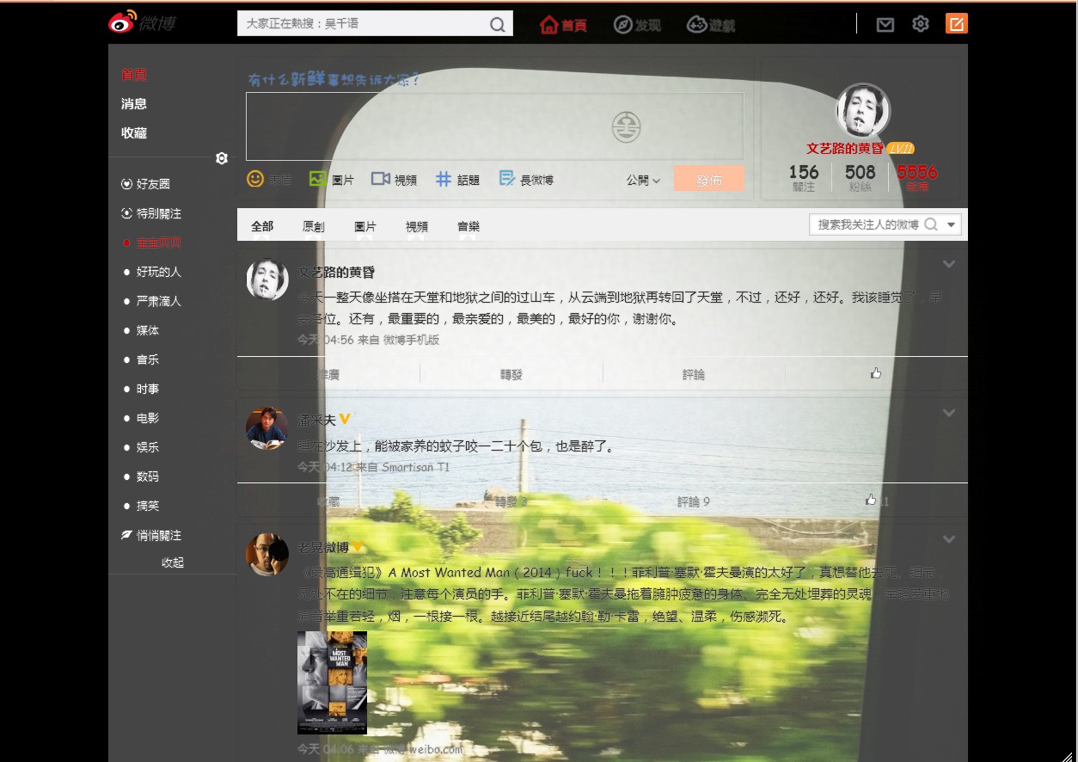The height and width of the screenshot is (762, 1078).
Task: Open the 5556 微博 posts count
Action: click(x=917, y=178)
